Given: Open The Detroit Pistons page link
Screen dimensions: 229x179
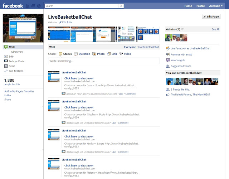Looking at the screenshot, I should click(x=181, y=95).
